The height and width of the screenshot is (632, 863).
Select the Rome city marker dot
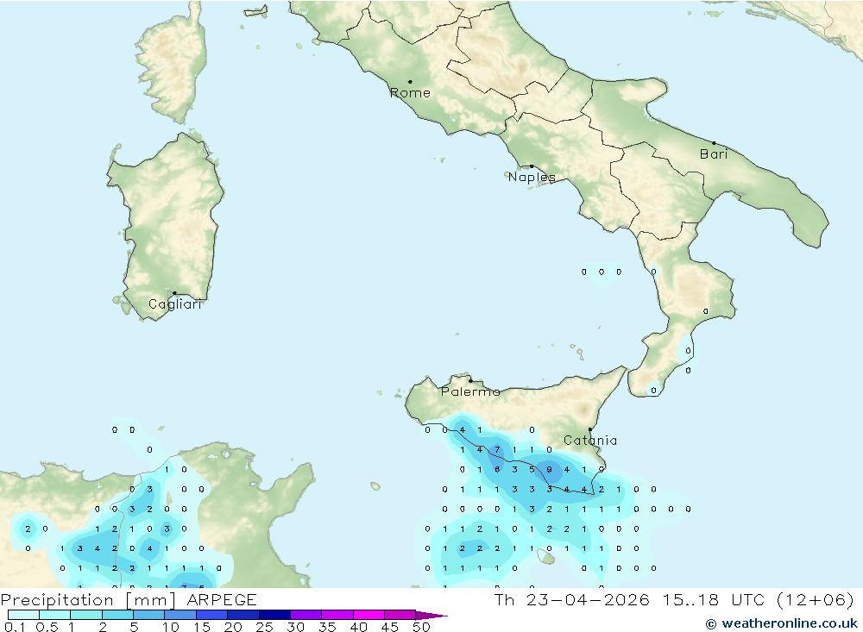(x=410, y=81)
